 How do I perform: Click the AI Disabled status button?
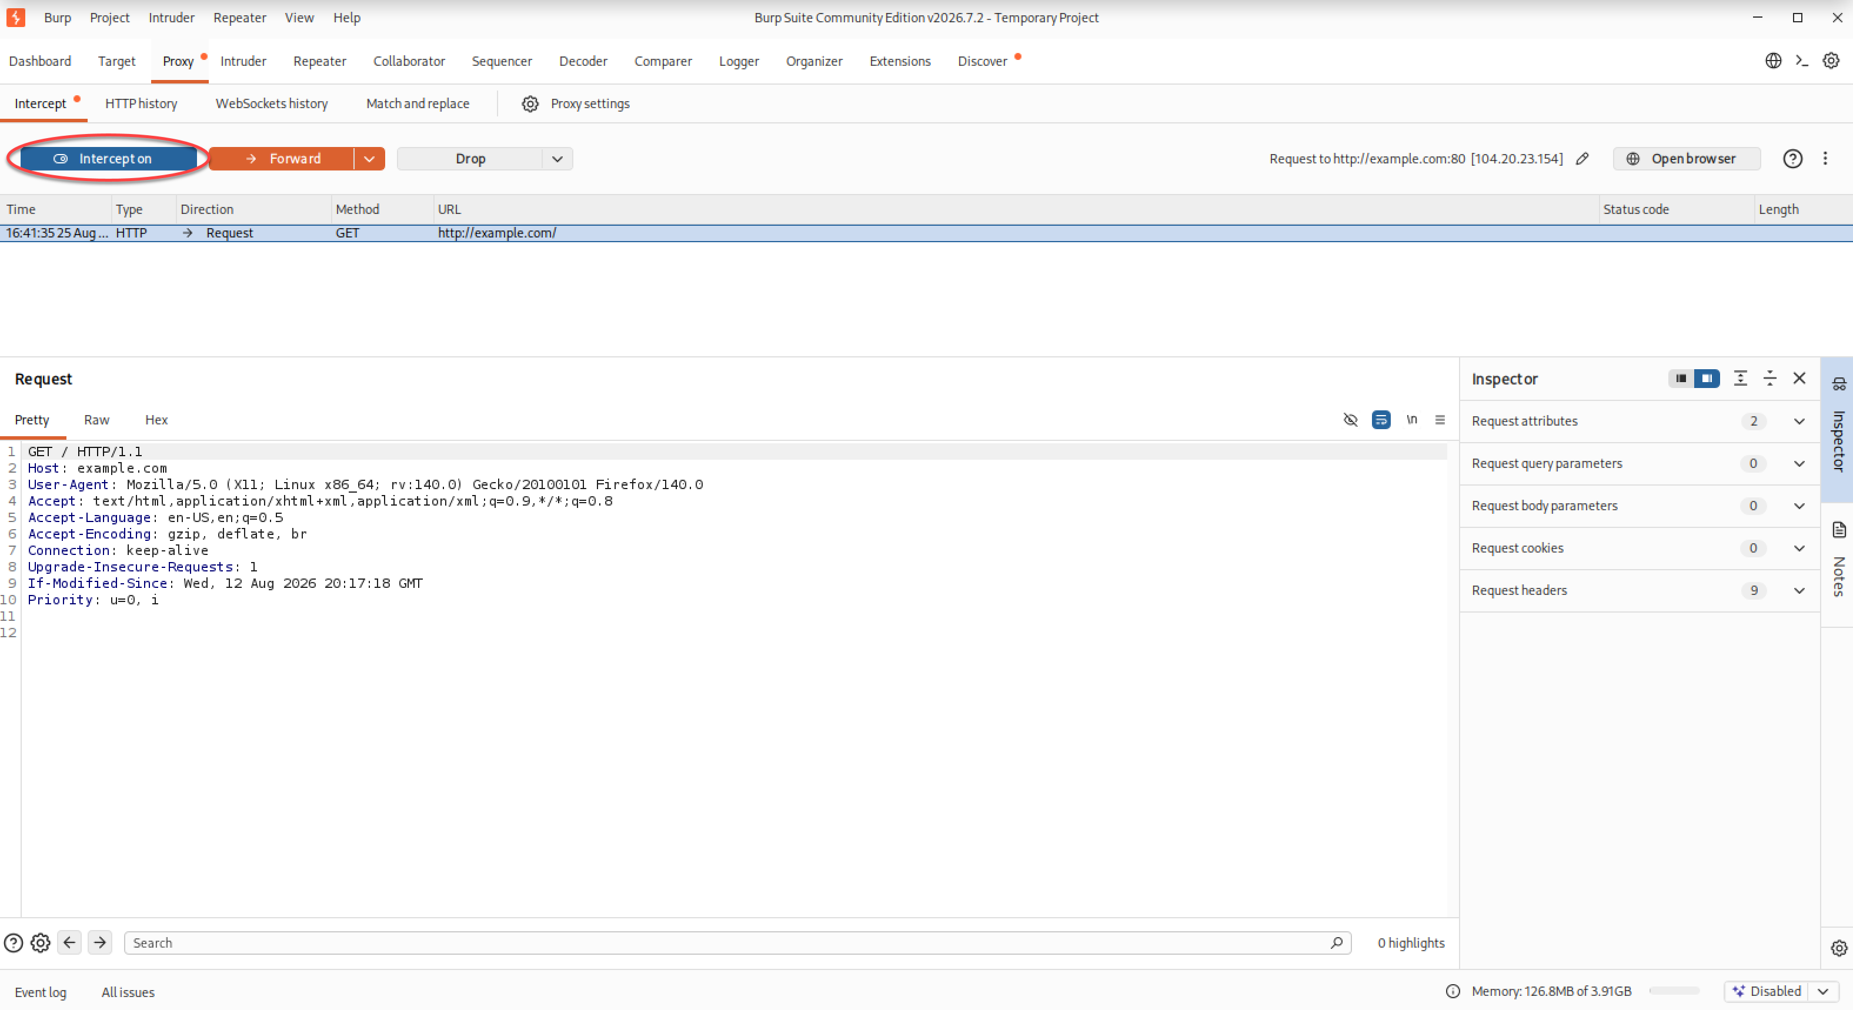(1767, 992)
